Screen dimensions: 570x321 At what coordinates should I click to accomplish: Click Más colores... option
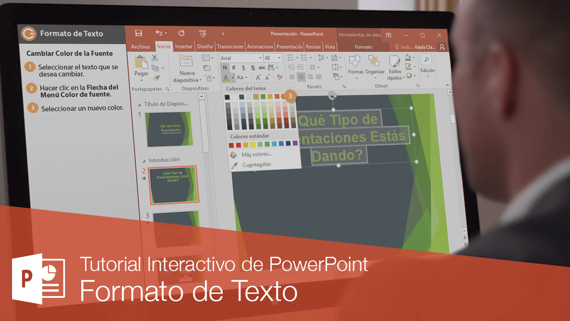tap(257, 154)
